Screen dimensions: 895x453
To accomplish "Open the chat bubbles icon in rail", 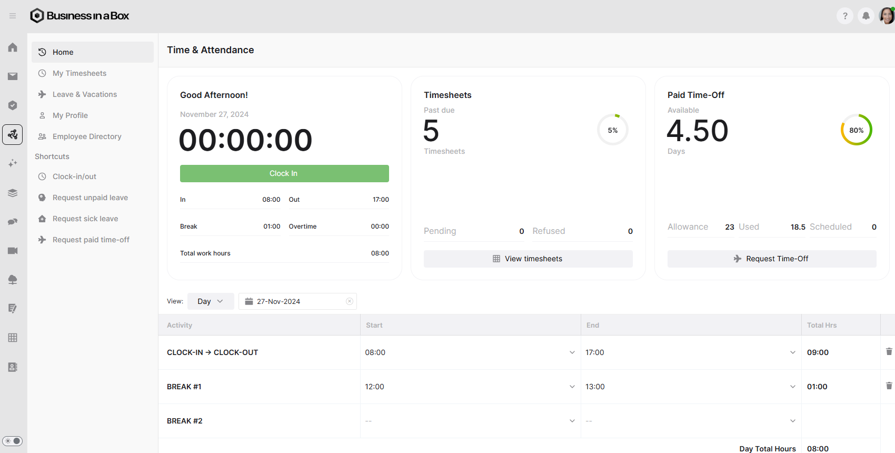I will click(x=13, y=222).
